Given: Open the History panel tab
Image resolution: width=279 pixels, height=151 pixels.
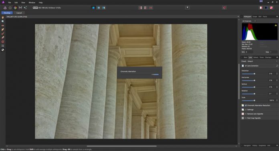Looking at the screenshot, I should [x=255, y=145].
